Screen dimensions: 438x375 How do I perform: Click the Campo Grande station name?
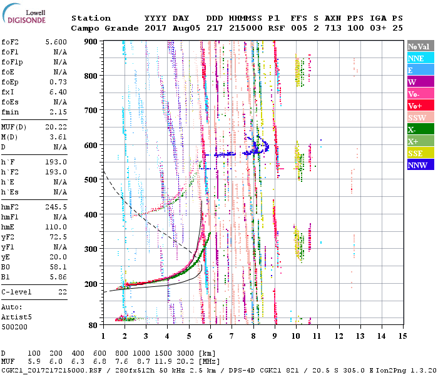99,29
